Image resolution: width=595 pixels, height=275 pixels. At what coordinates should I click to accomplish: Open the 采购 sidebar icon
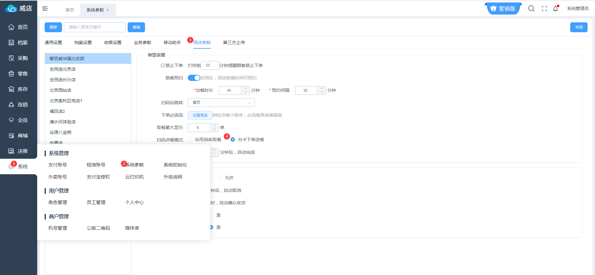11,58
